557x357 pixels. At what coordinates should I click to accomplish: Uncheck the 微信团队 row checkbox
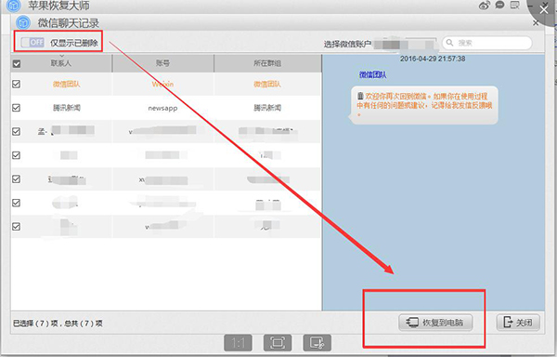pyautogui.click(x=17, y=84)
